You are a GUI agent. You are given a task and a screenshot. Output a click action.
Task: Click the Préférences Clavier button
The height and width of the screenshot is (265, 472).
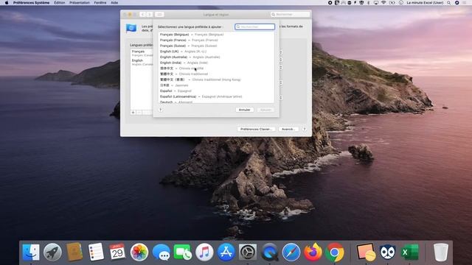click(x=256, y=130)
